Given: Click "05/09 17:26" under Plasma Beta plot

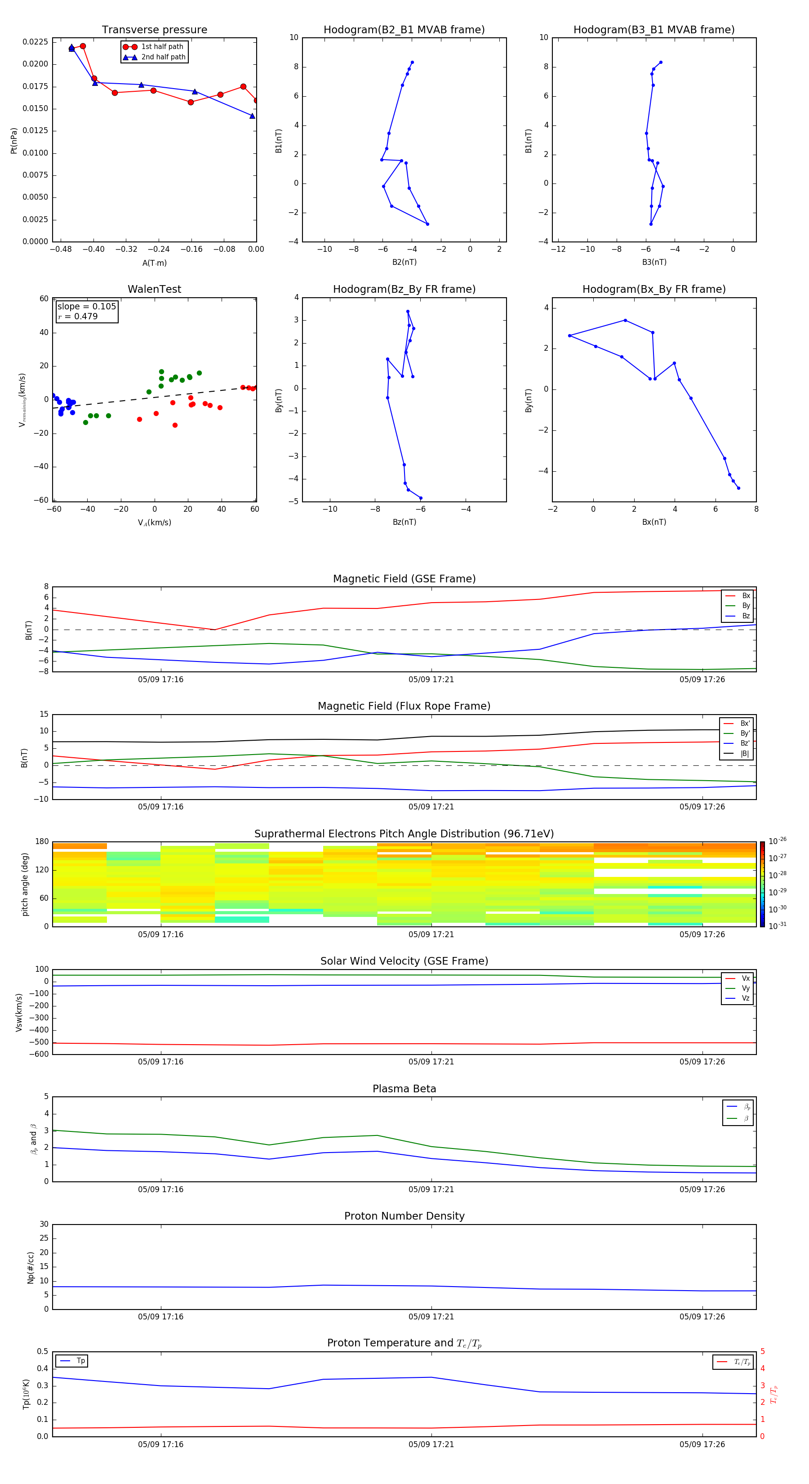Looking at the screenshot, I should pyautogui.click(x=702, y=1189).
